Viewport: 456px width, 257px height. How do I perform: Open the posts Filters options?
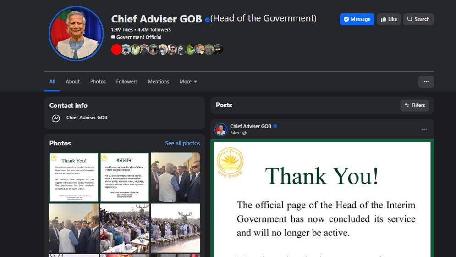click(x=414, y=105)
